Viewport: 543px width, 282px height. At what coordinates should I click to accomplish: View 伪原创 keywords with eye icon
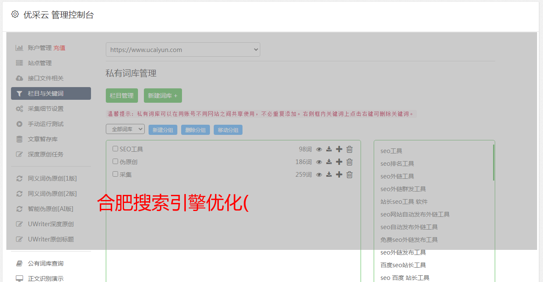pyautogui.click(x=319, y=162)
